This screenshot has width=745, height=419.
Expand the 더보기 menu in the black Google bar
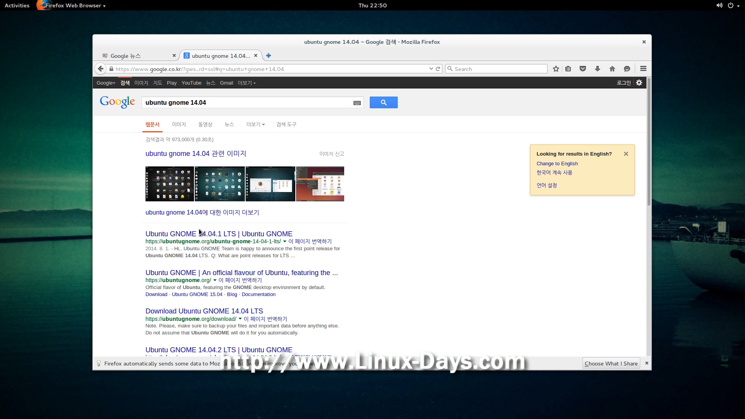(x=246, y=83)
